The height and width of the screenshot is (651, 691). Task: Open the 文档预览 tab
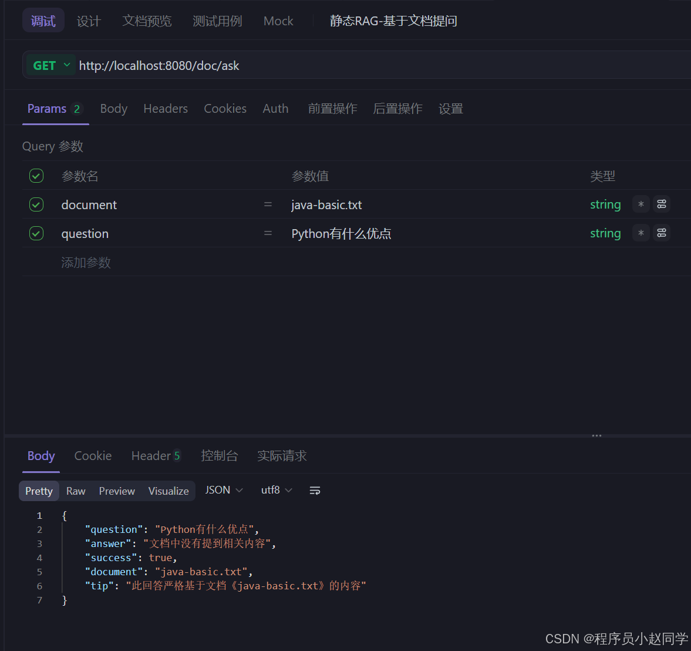coord(147,21)
